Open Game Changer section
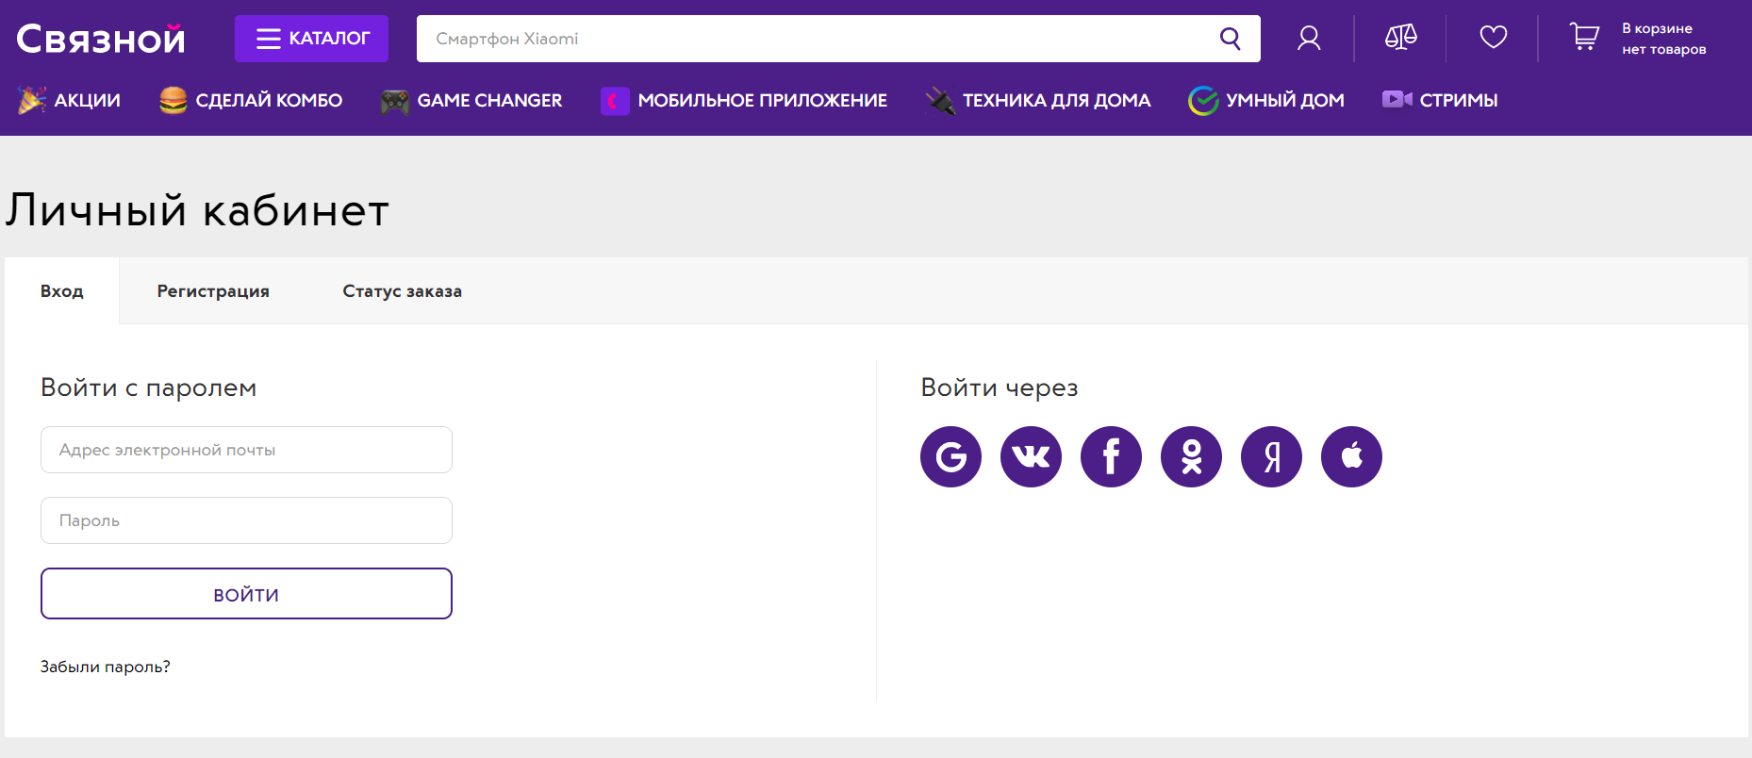The image size is (1752, 758). (471, 100)
